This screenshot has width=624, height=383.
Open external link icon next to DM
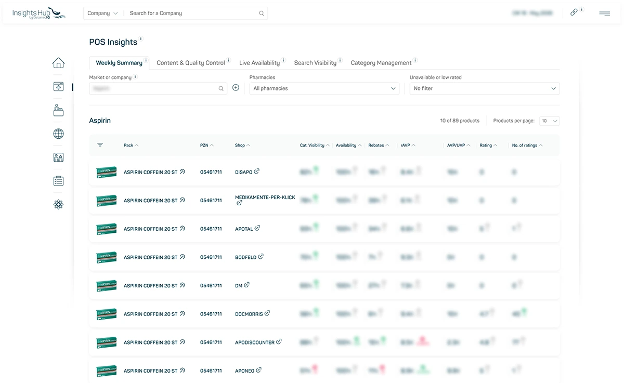(247, 285)
